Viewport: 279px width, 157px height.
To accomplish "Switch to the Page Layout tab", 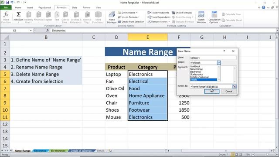I will point(44,7).
